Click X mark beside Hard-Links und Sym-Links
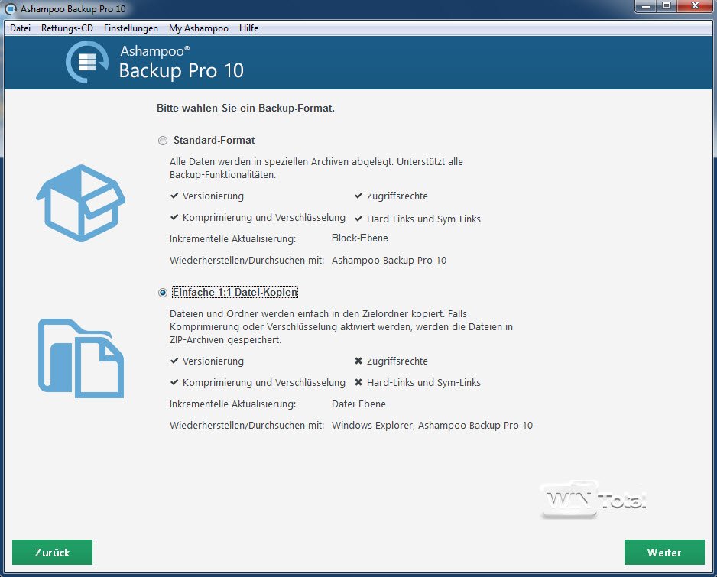The width and height of the screenshot is (717, 577). tap(358, 382)
